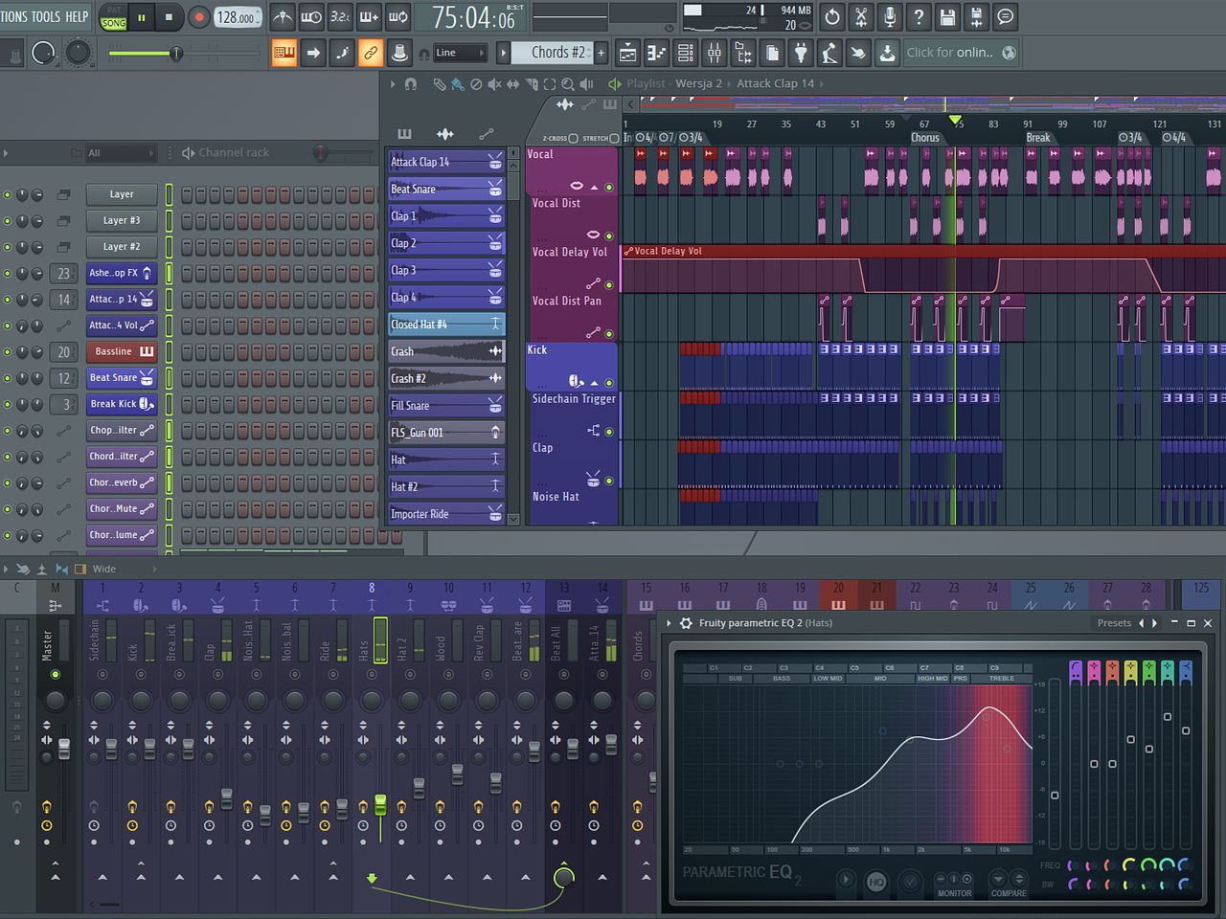This screenshot has width=1226, height=919.
Task: Click the metronome icon
Action: pyautogui.click(x=283, y=17)
